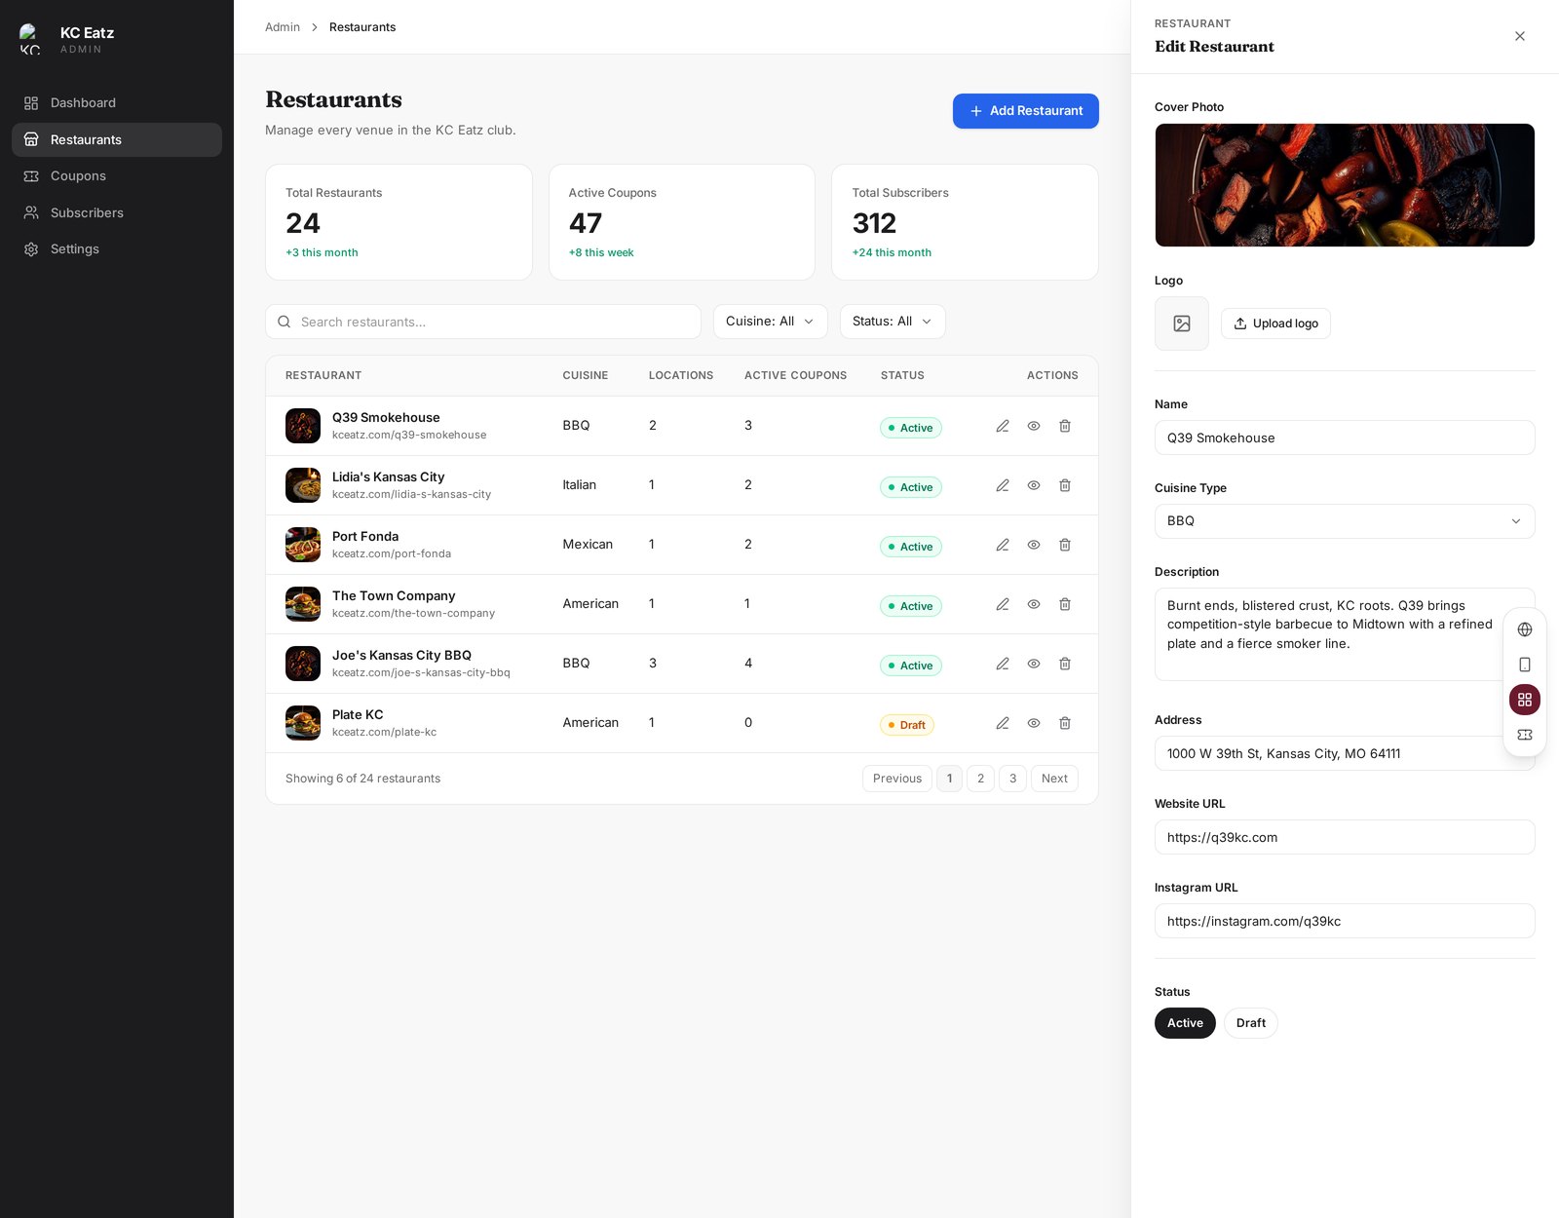1559x1218 pixels.
Task: Go to Coupons in the sidebar
Action: 117,176
